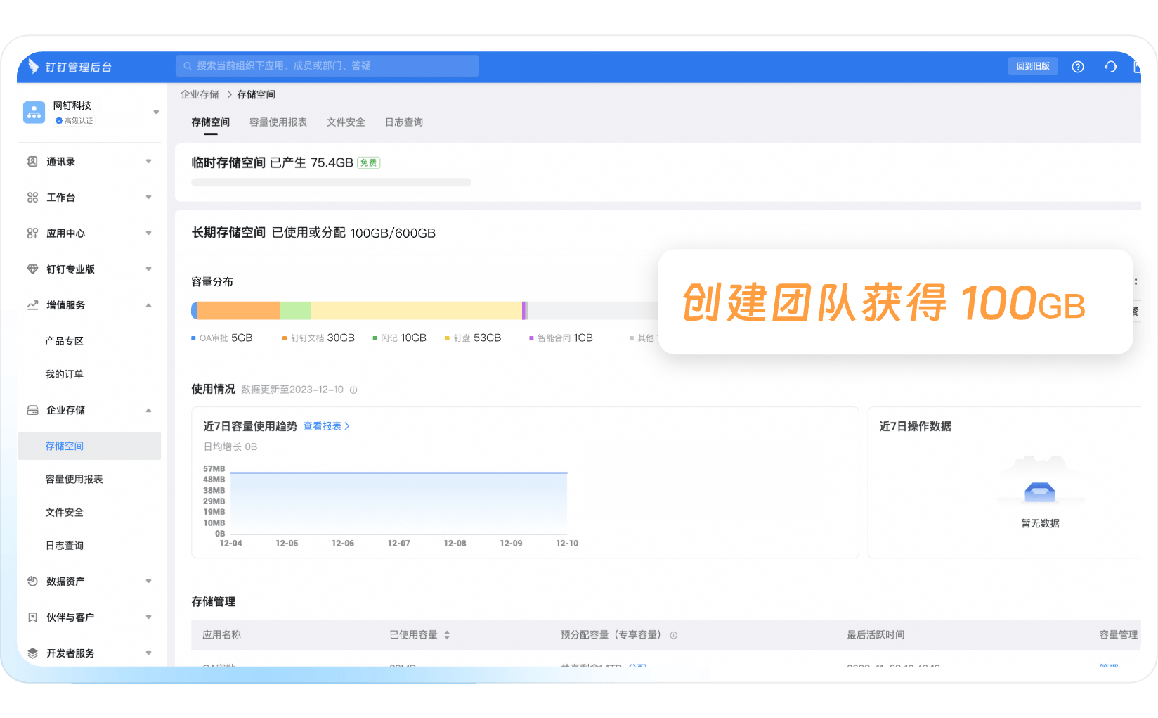Open 日志查询 sidebar item

pos(64,546)
